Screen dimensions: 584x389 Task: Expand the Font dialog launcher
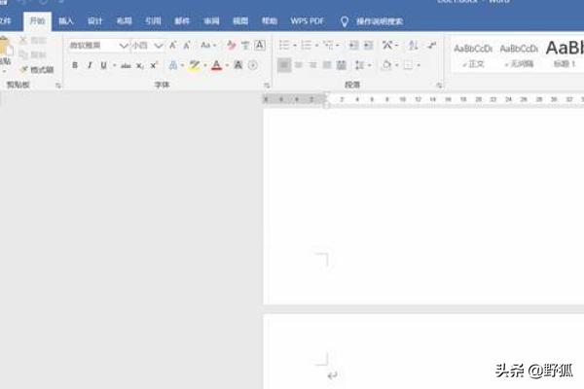click(267, 86)
